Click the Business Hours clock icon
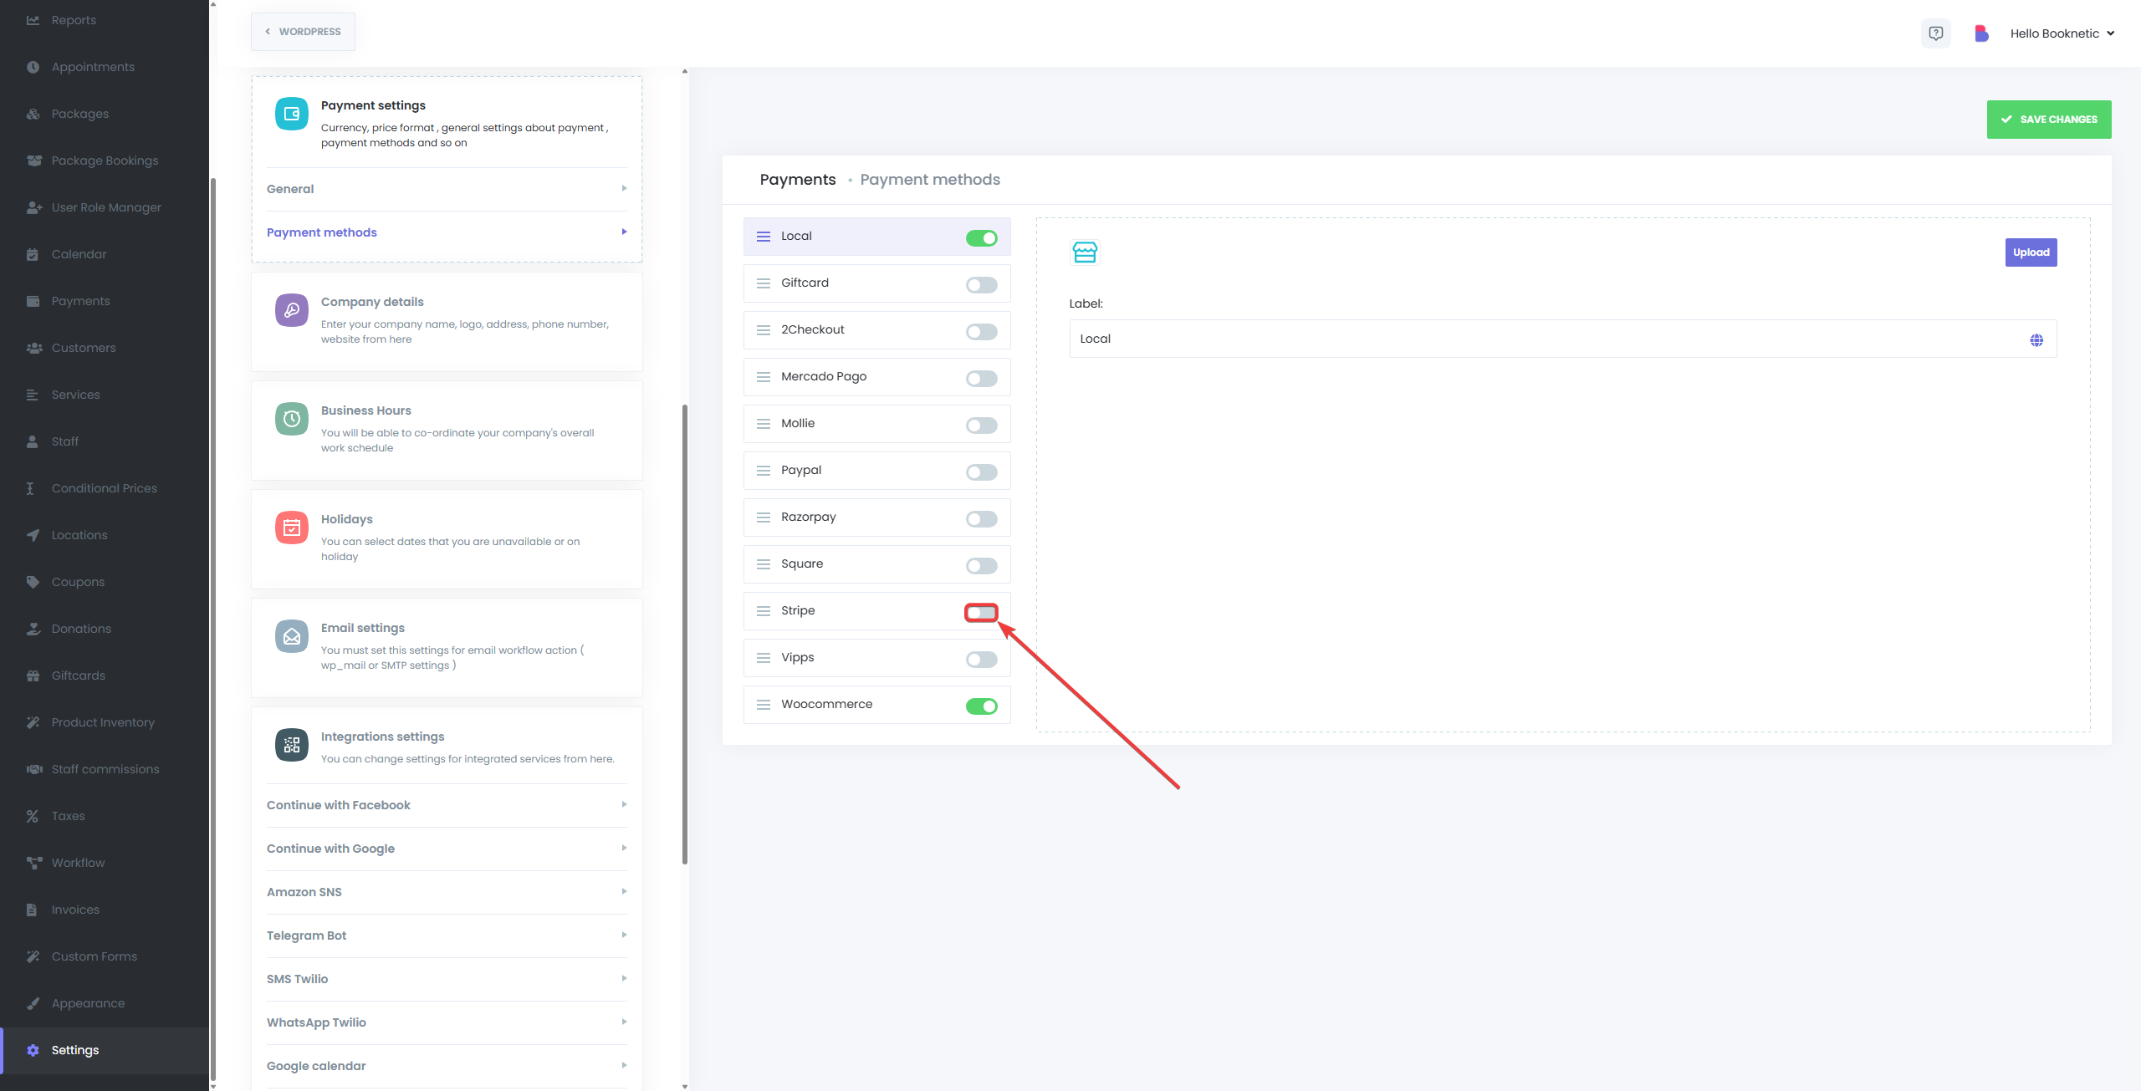 pos(292,419)
